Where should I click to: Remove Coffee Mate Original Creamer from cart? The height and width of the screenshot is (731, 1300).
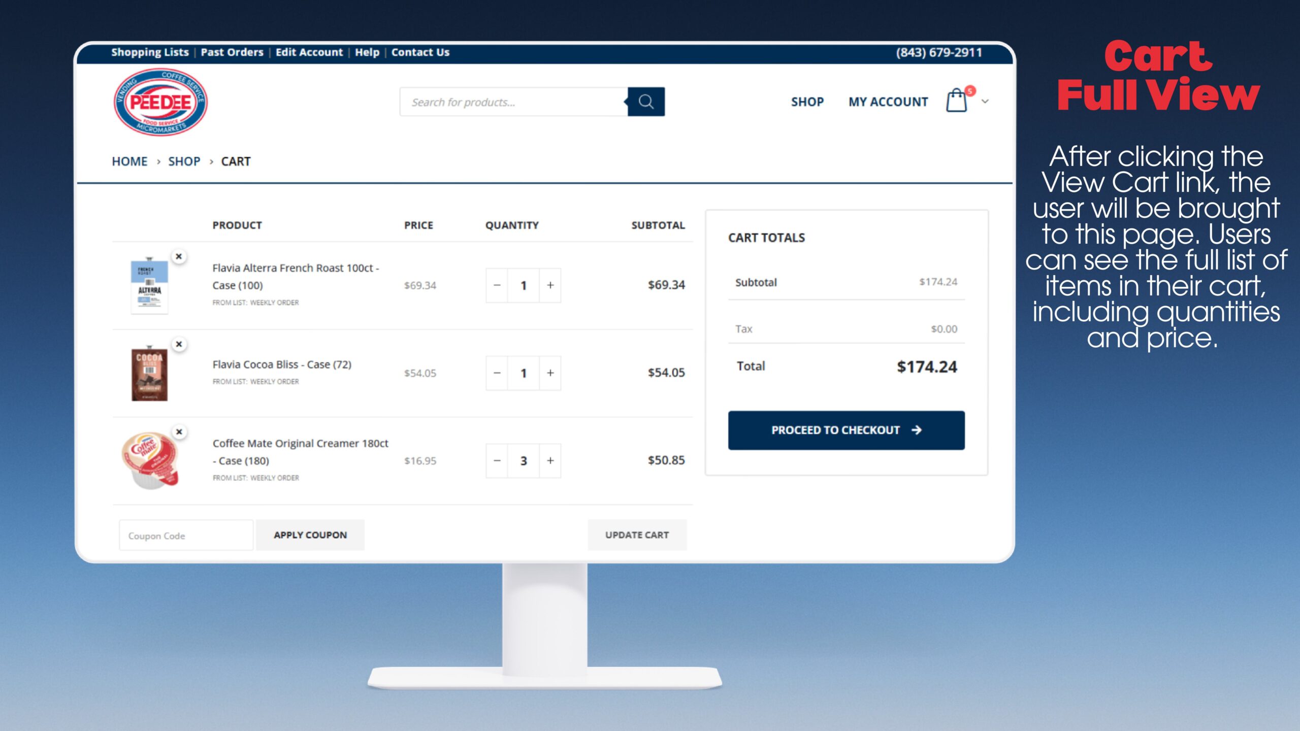tap(179, 432)
